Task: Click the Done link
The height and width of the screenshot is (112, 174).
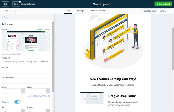Action: tap(6, 17)
